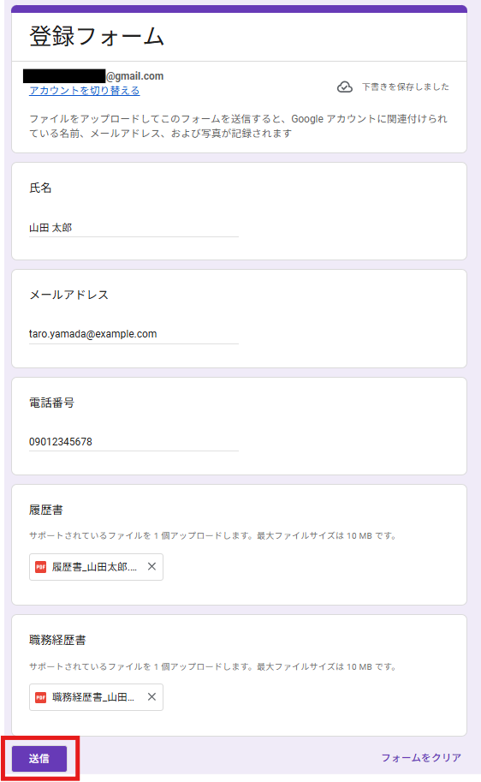Click the 職務経歴書 question label
Screen dimensions: 481x782
(x=57, y=640)
